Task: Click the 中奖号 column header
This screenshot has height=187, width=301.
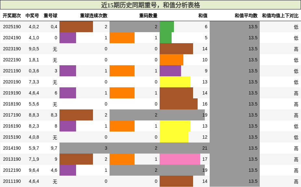Action: click(x=32, y=16)
